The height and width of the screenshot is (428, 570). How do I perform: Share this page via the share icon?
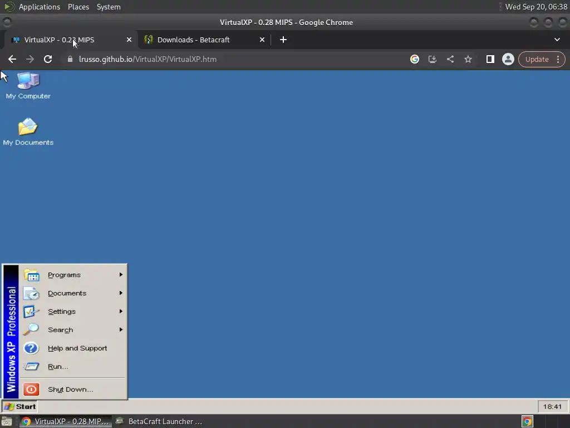[x=450, y=59]
